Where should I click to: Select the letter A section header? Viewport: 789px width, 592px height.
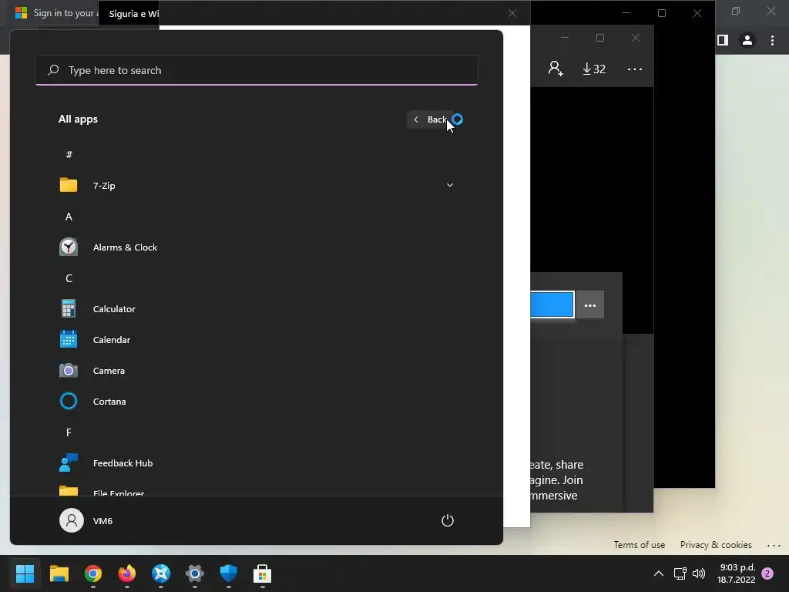pyautogui.click(x=69, y=217)
